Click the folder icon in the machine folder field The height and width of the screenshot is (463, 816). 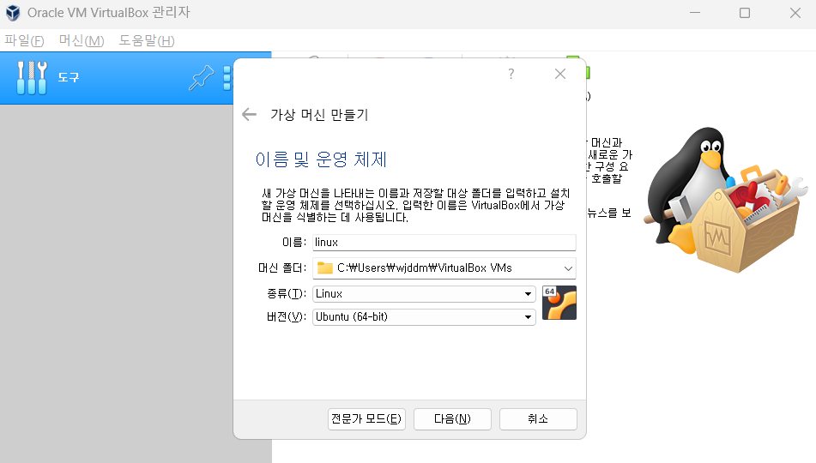point(325,268)
